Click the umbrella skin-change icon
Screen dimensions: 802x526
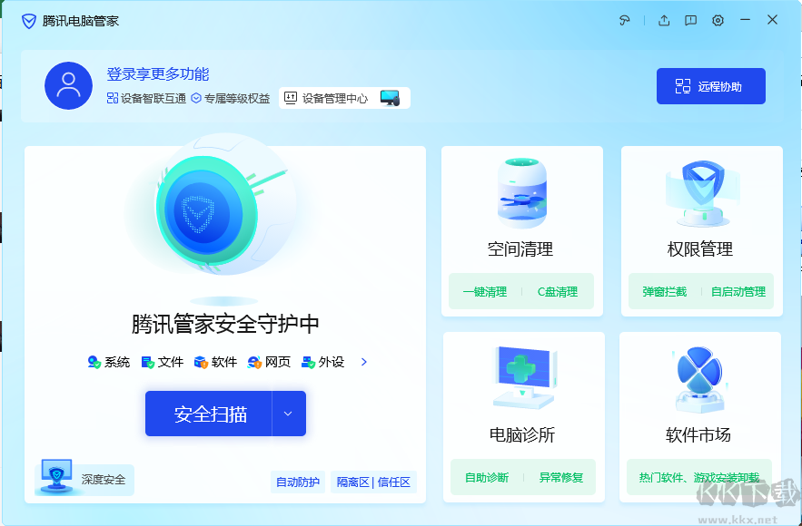point(624,19)
